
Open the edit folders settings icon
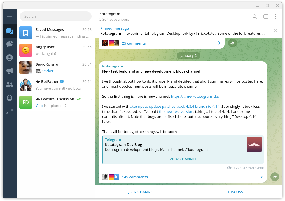pyautogui.click(x=10, y=111)
